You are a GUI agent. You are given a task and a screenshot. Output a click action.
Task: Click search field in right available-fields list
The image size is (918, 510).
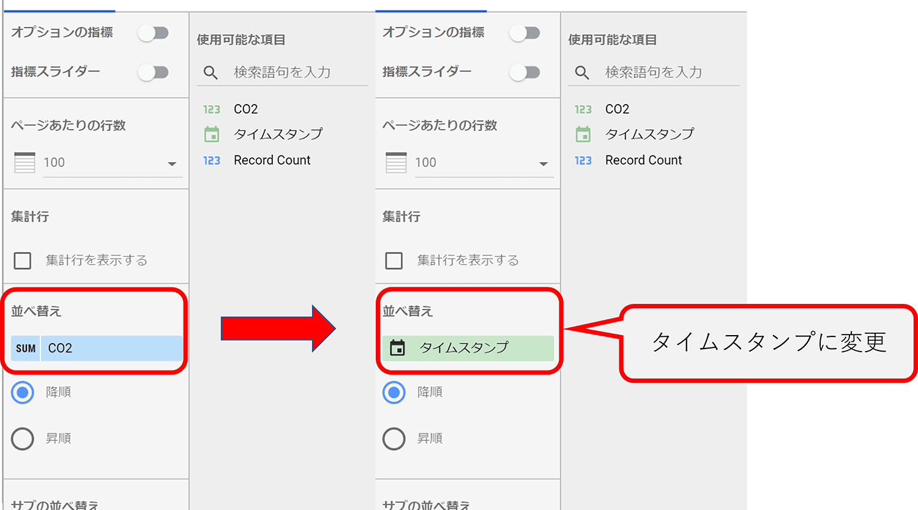(654, 73)
